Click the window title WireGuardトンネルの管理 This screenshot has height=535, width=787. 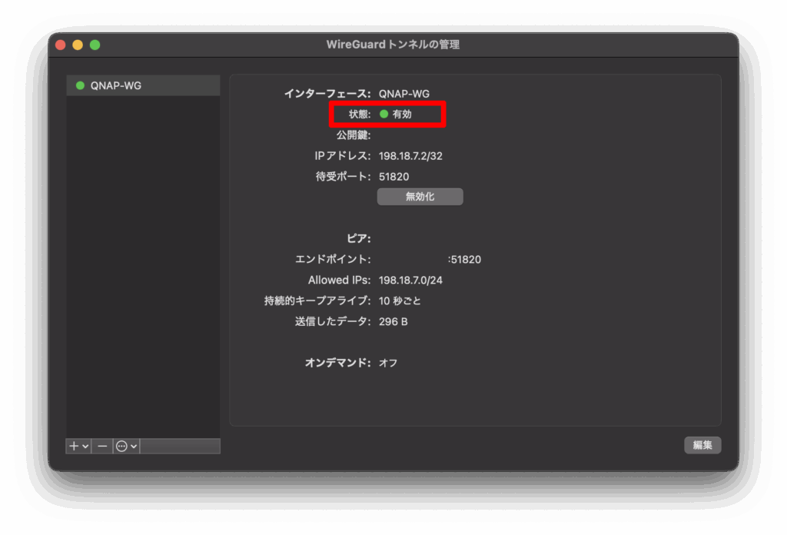tap(393, 45)
